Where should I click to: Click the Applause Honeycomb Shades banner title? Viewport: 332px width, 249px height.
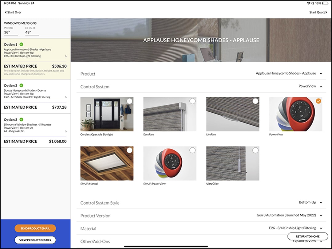(201, 41)
